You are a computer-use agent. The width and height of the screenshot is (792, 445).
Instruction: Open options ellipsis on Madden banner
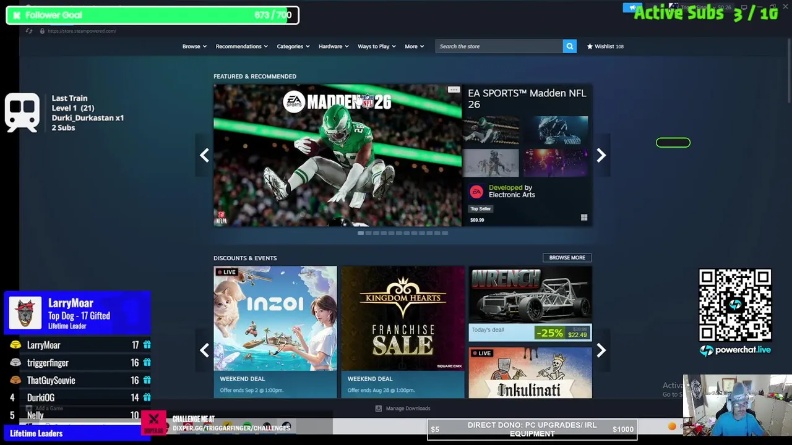pos(454,90)
